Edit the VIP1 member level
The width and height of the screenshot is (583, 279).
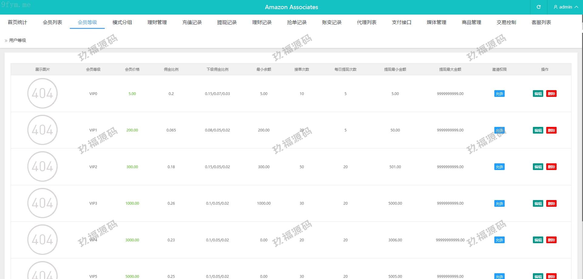(538, 131)
